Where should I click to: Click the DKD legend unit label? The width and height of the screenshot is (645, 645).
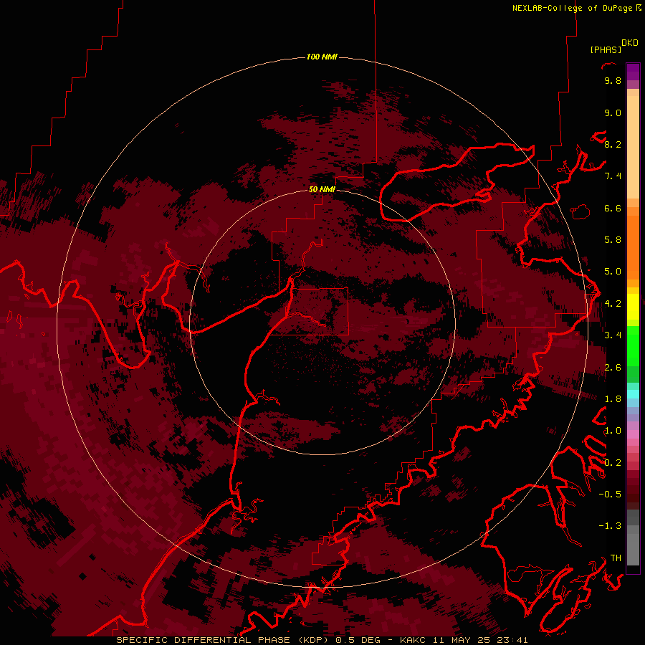(x=630, y=43)
